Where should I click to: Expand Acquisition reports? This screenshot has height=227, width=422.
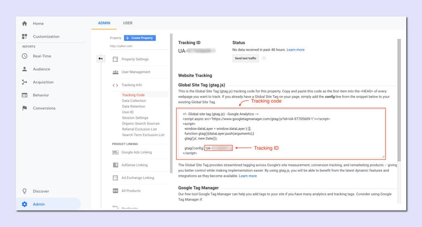[43, 82]
